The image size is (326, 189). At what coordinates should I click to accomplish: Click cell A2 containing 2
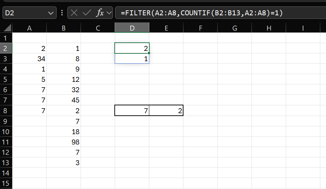tap(29, 48)
